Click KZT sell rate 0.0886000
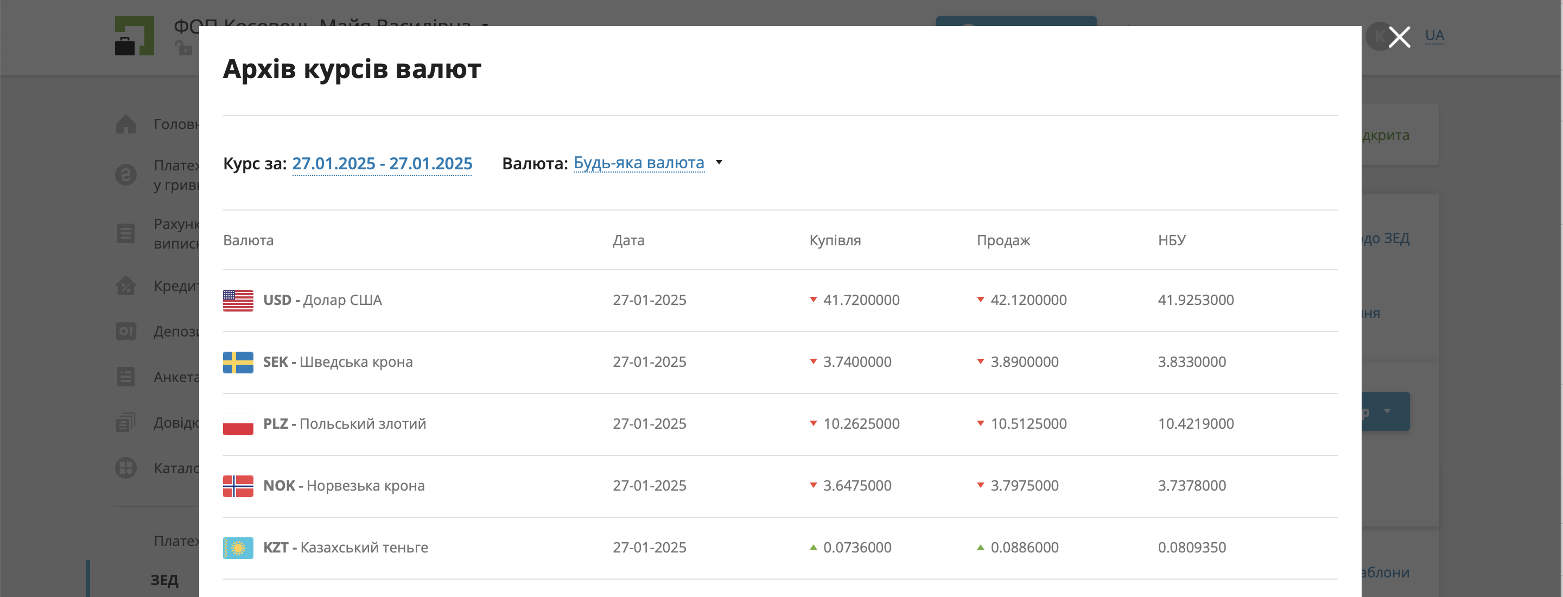Screen dimensions: 1563x597 pyautogui.click(x=1024, y=547)
